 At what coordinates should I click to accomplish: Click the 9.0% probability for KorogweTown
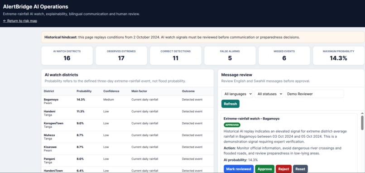(80, 123)
